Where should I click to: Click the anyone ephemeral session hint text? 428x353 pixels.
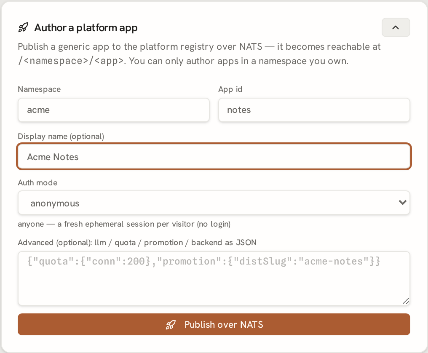pyautogui.click(x=124, y=224)
